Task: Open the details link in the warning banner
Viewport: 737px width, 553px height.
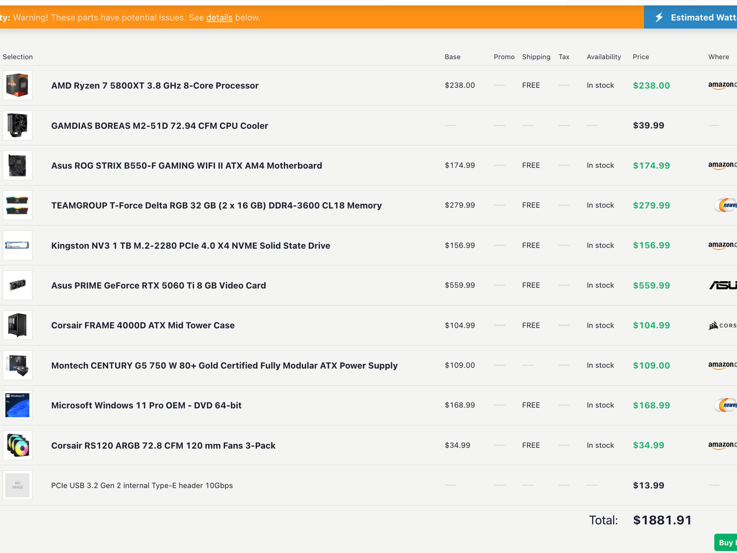Action: [x=219, y=18]
